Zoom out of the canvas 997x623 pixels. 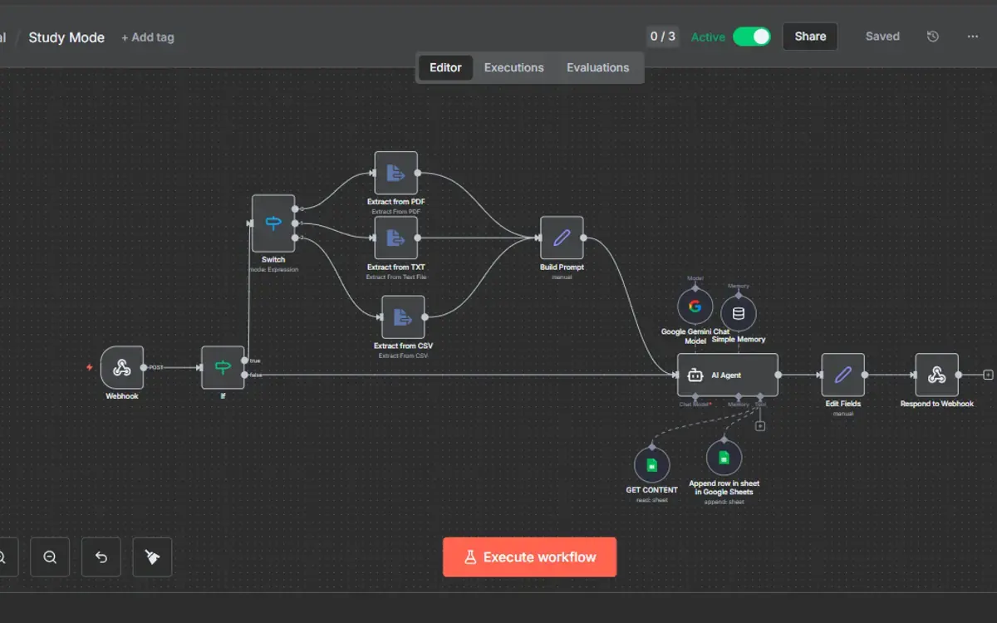(x=50, y=557)
